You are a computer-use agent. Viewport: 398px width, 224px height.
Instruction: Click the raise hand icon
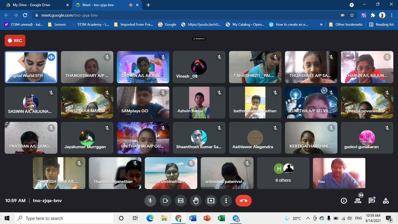click(196, 201)
